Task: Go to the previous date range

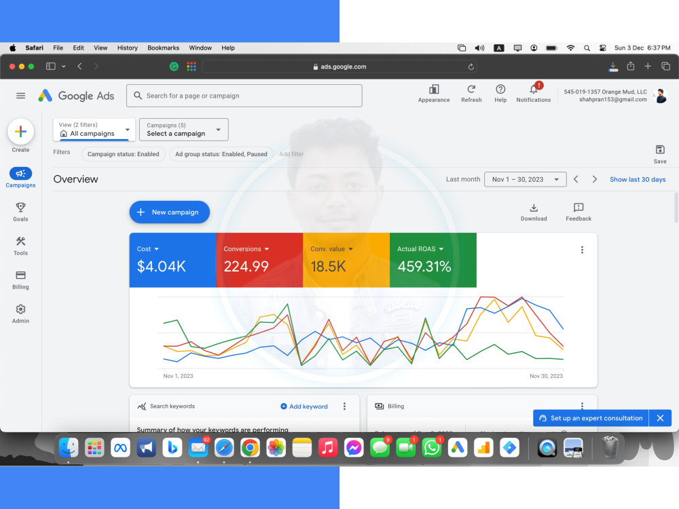Action: coord(576,179)
